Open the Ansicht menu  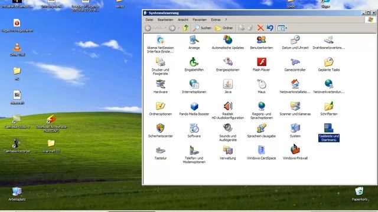pyautogui.click(x=183, y=19)
